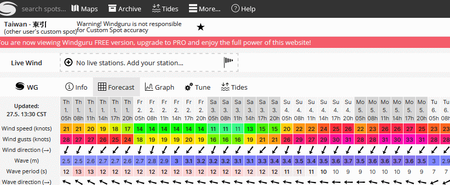Switch to the Info tab
The width and height of the screenshot is (450, 185).
(76, 87)
